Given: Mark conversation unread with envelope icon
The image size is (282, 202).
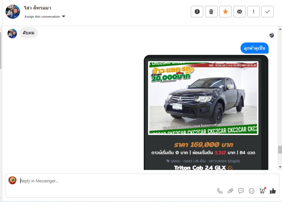Looking at the screenshot, I should pos(240,12).
